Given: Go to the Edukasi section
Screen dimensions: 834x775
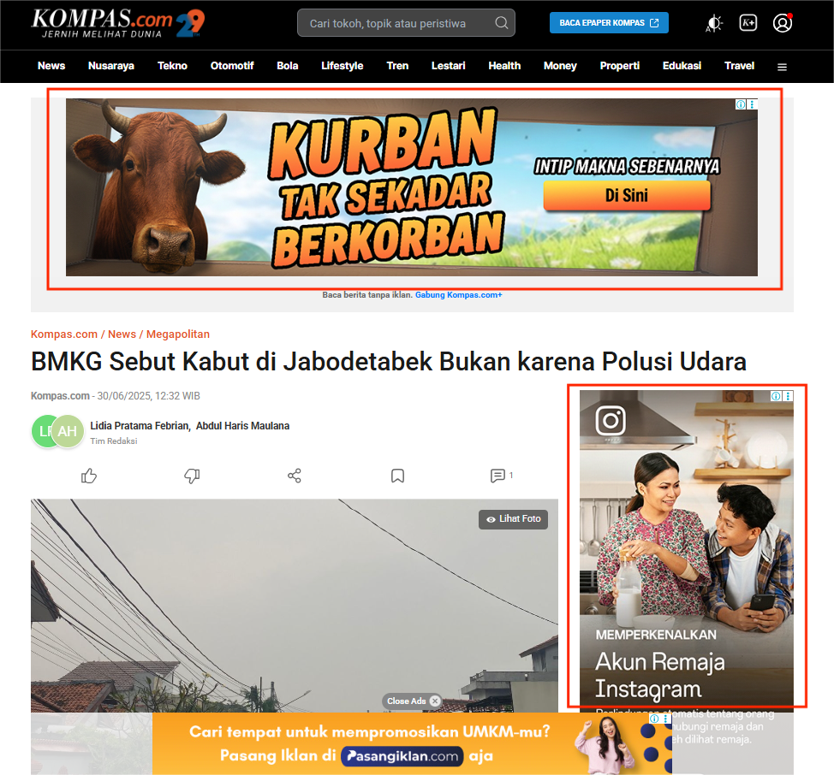Looking at the screenshot, I should pyautogui.click(x=682, y=66).
